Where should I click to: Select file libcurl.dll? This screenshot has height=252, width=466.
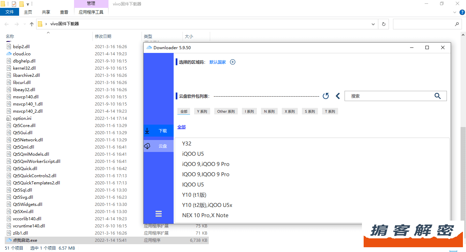coord(22,82)
